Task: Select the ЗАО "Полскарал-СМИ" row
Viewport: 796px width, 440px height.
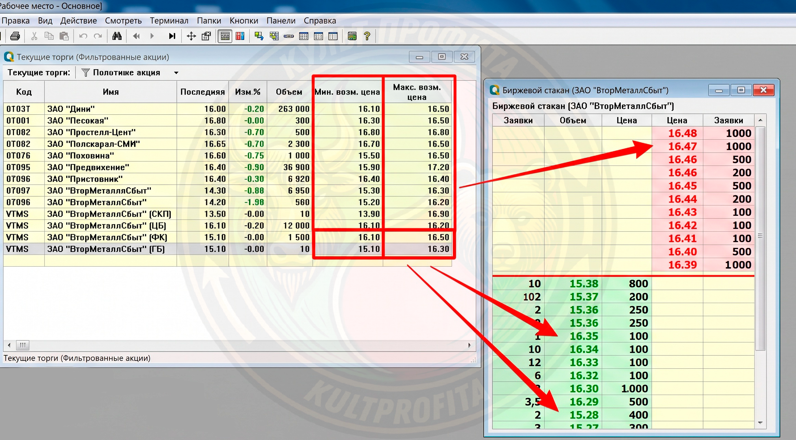Action: click(x=227, y=144)
